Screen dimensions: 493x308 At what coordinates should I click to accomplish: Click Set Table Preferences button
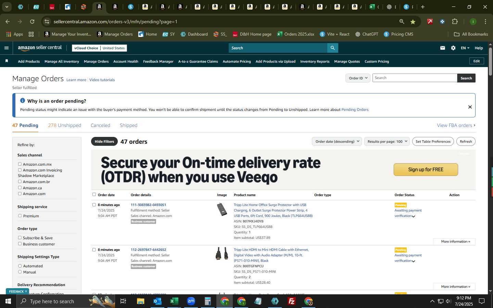click(433, 141)
